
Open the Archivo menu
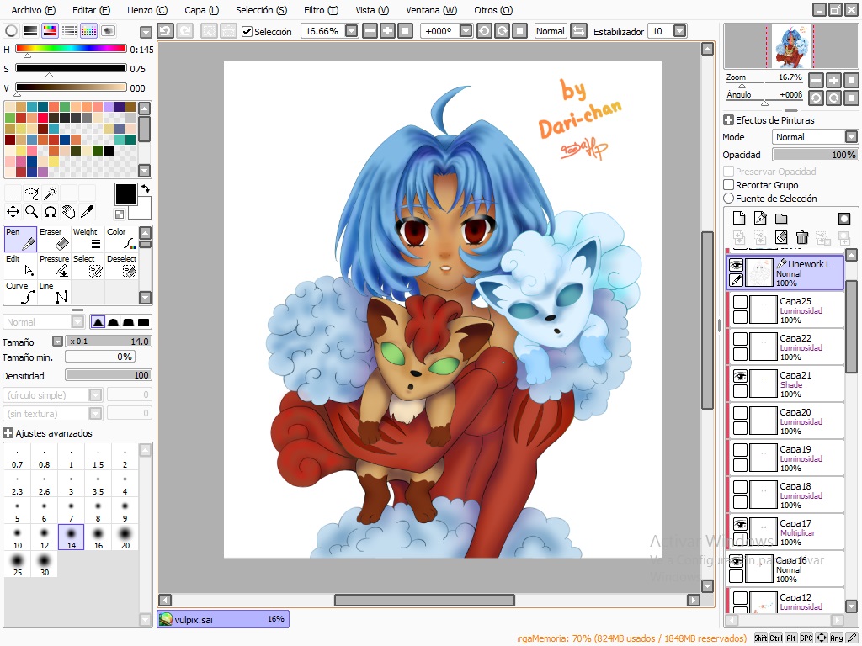click(x=33, y=10)
